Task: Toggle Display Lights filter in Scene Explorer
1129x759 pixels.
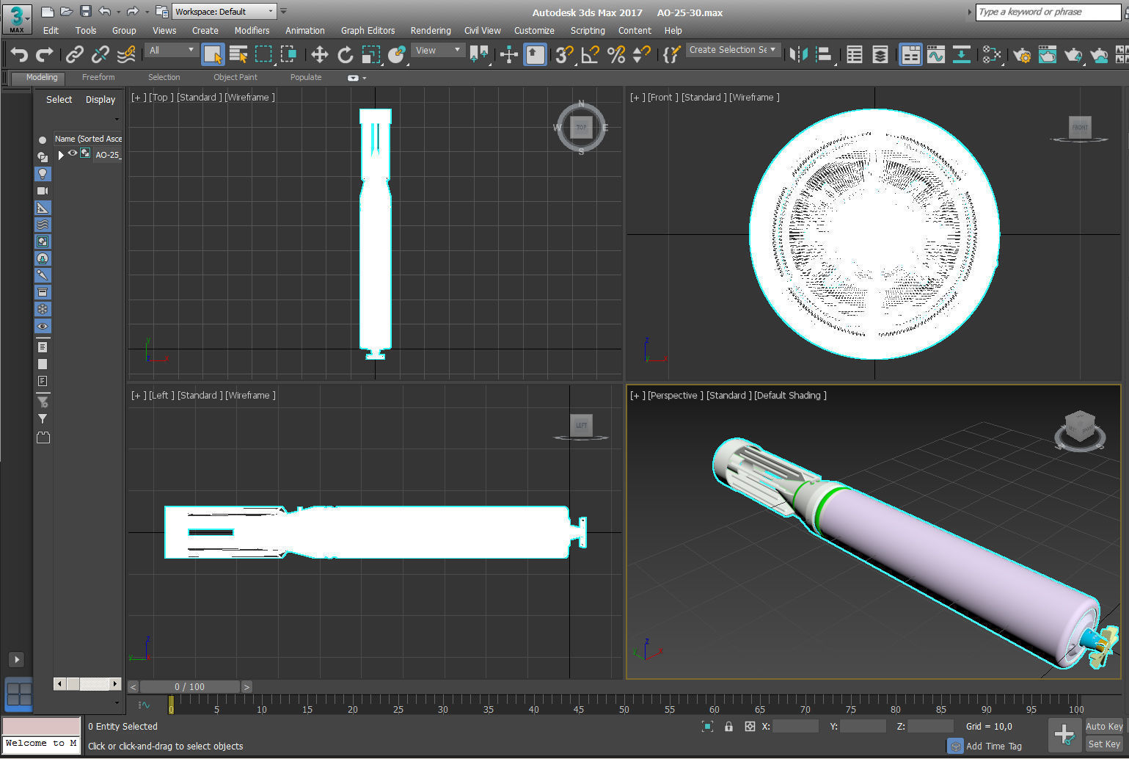Action: coord(43,174)
